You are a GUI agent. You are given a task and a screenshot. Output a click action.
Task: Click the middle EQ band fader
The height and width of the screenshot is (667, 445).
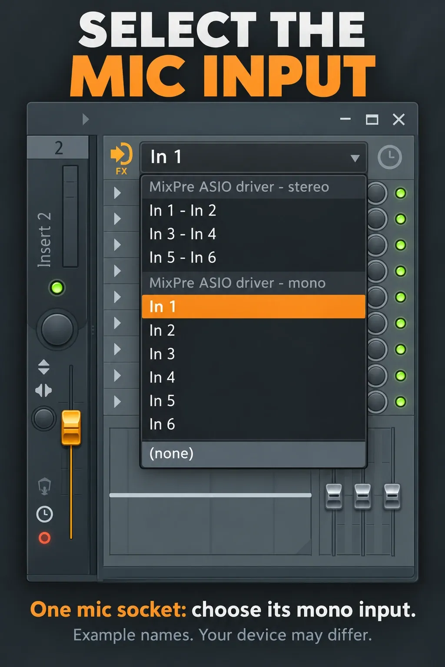click(x=362, y=496)
